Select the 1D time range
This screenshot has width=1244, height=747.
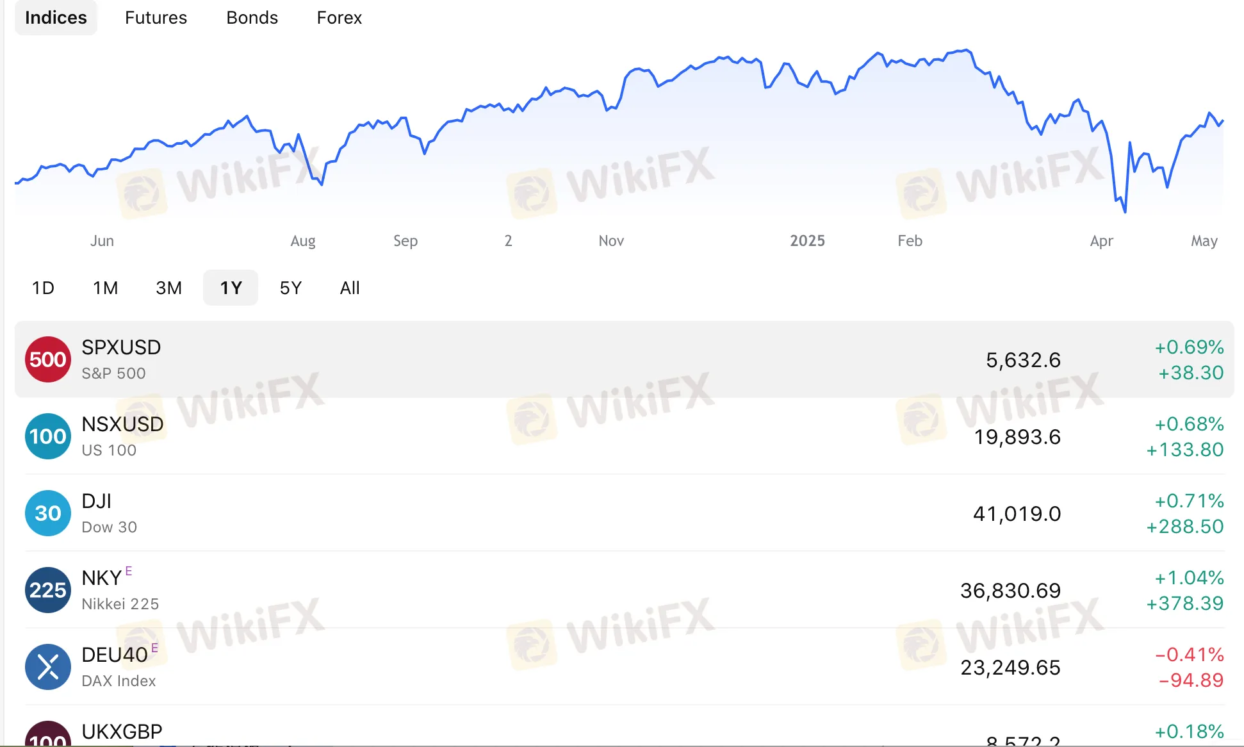point(43,288)
